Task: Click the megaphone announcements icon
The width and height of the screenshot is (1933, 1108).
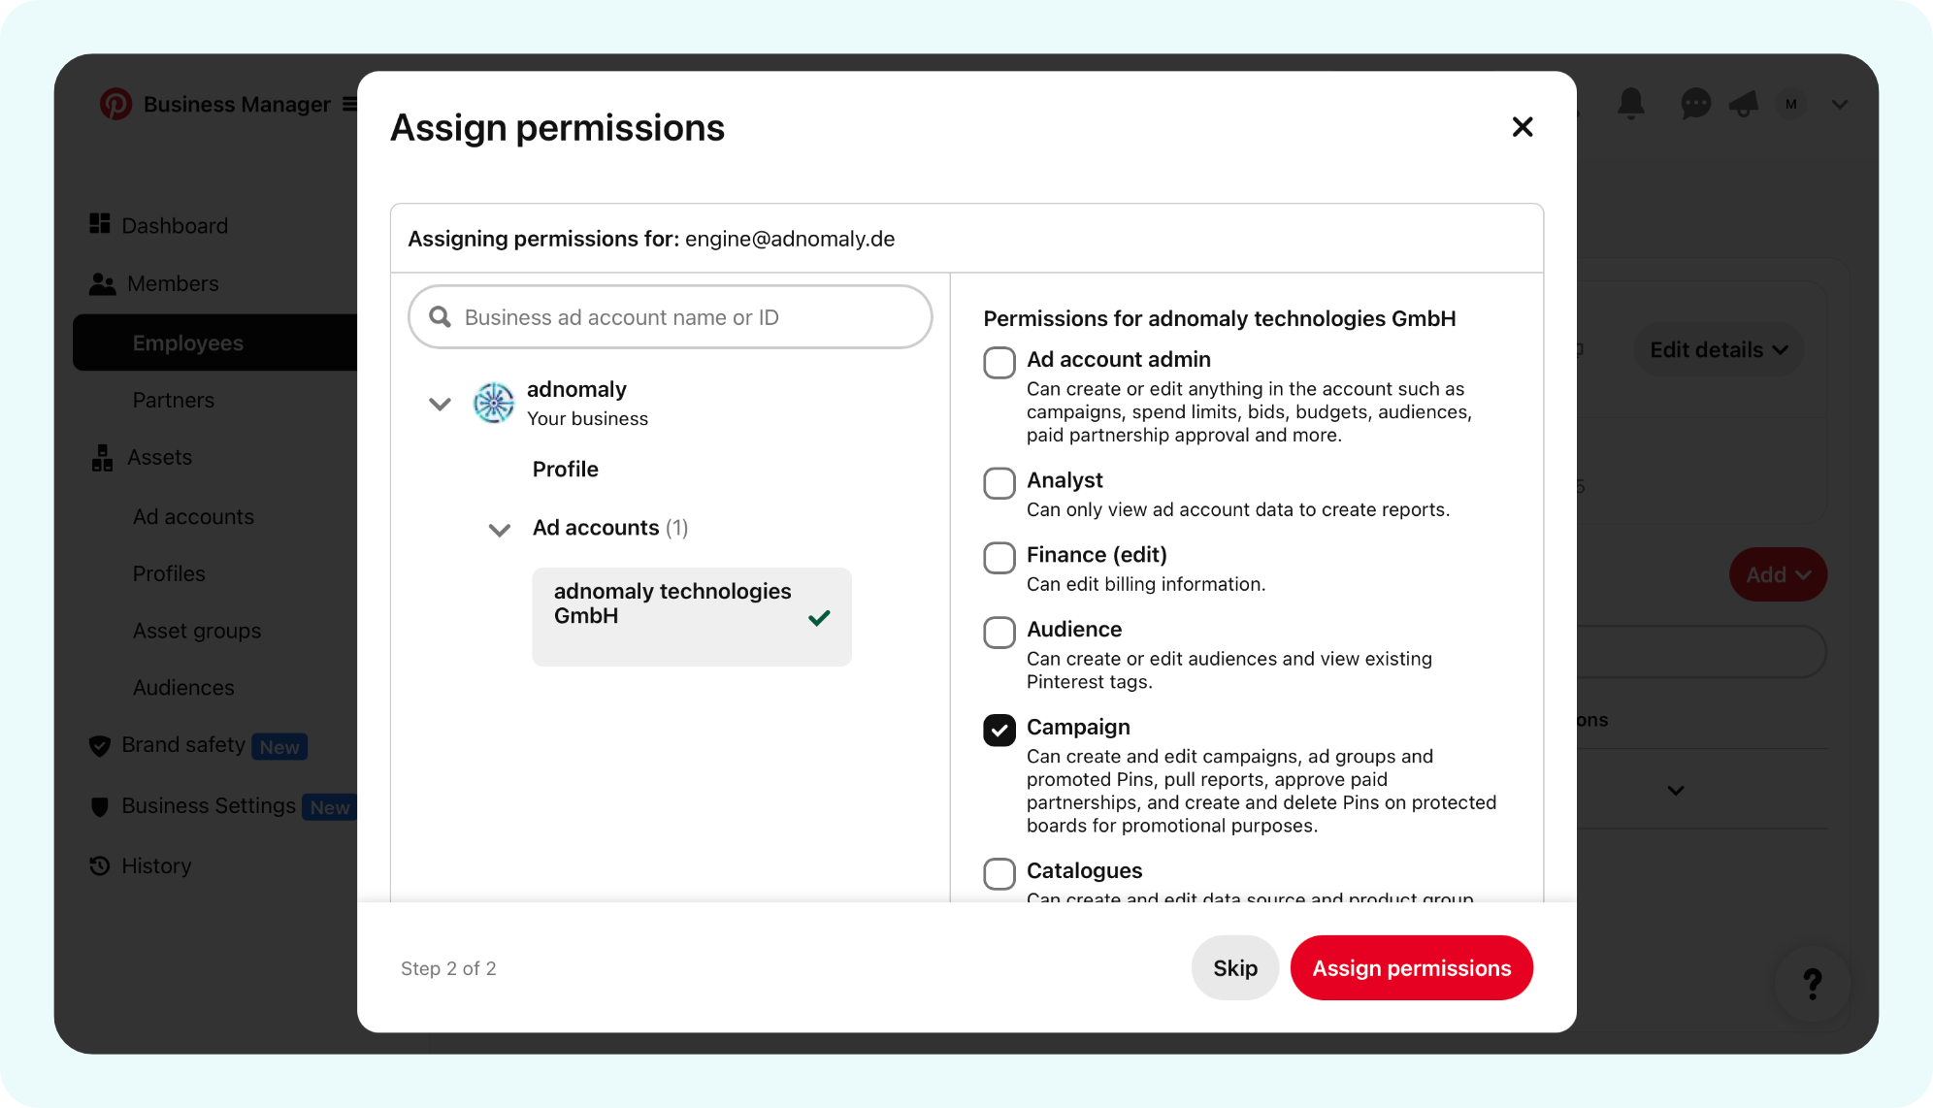Action: click(x=1744, y=103)
